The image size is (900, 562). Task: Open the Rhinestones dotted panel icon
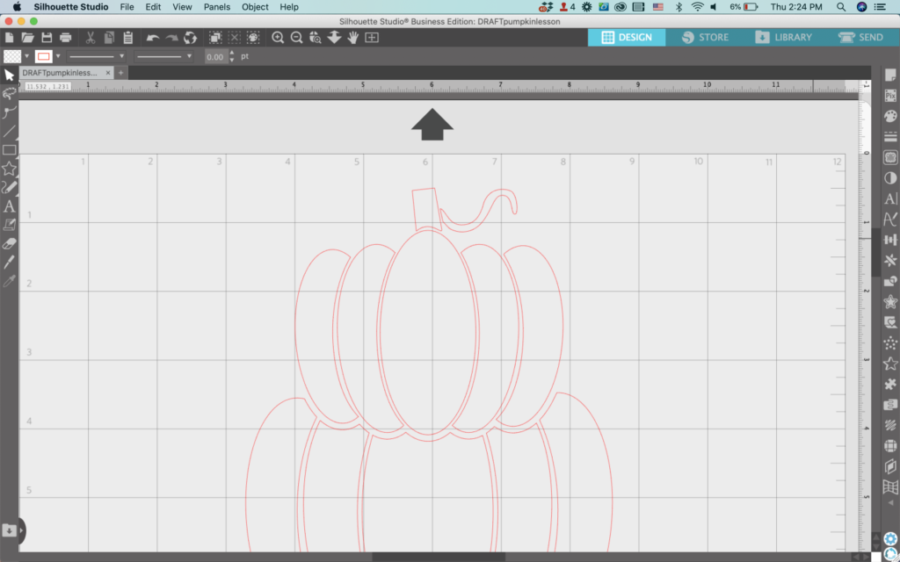pyautogui.click(x=890, y=343)
